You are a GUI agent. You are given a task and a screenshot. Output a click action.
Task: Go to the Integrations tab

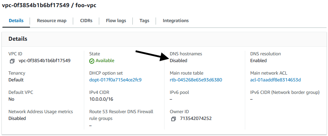point(176,21)
